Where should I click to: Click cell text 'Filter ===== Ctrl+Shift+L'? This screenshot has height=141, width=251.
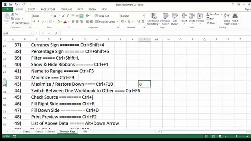[55, 58]
